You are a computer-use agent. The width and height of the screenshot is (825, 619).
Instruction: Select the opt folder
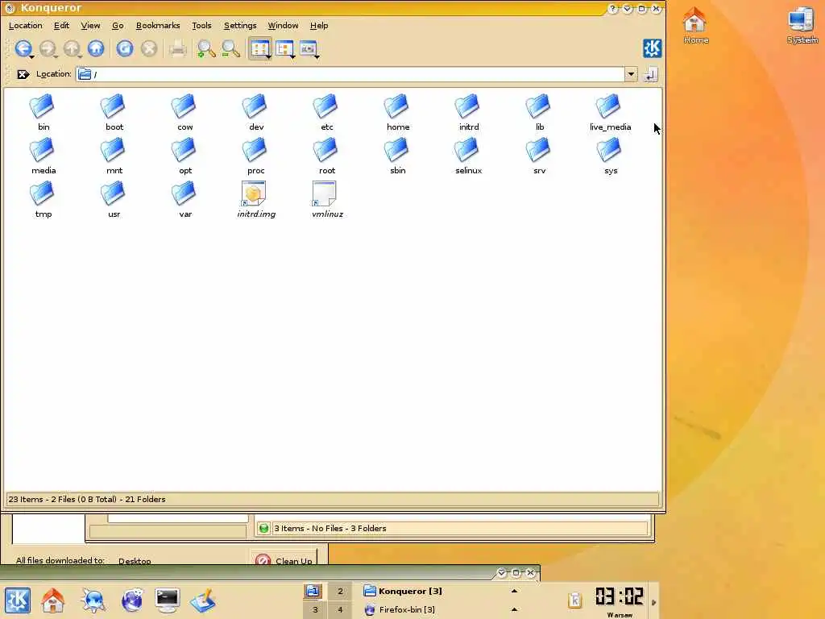tap(184, 156)
